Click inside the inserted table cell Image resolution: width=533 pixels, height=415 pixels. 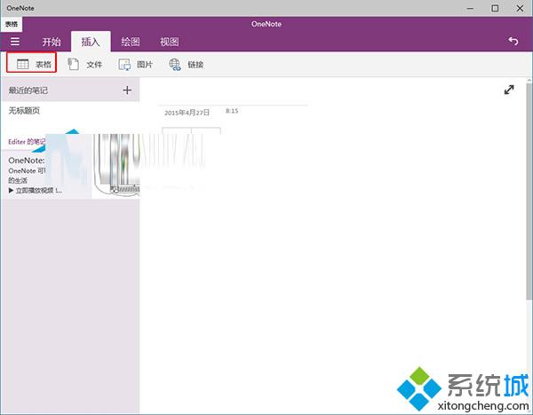pos(177,130)
